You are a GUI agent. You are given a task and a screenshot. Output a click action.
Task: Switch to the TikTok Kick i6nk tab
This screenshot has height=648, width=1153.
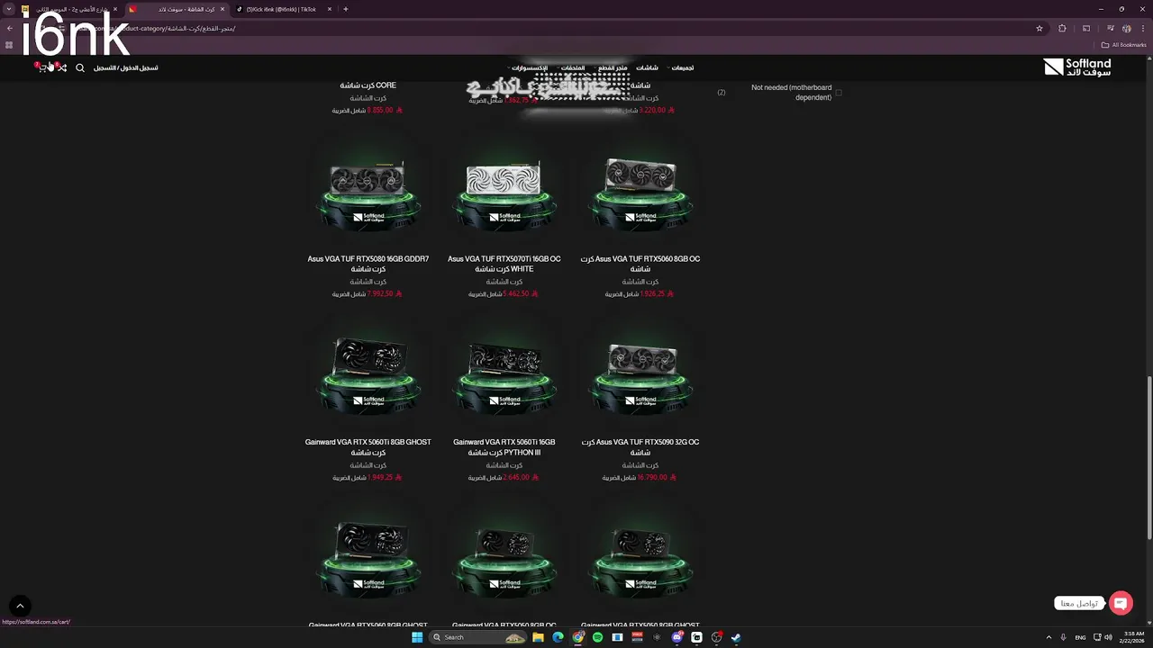285,9
